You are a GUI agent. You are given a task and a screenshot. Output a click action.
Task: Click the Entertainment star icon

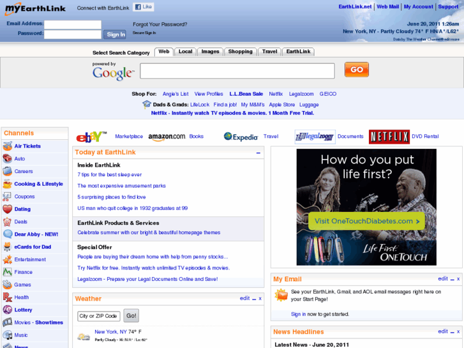[x=8, y=259]
